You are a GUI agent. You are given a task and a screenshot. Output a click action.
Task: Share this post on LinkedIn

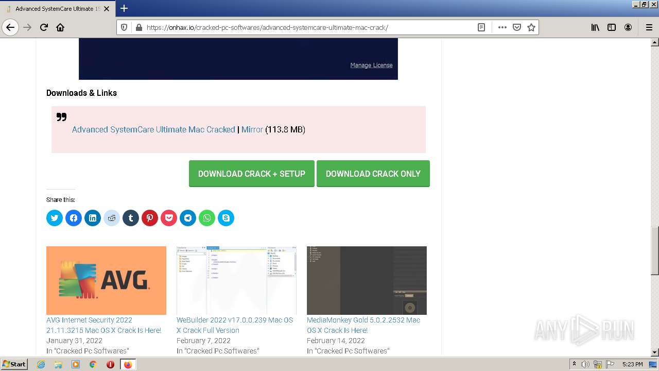click(x=93, y=218)
